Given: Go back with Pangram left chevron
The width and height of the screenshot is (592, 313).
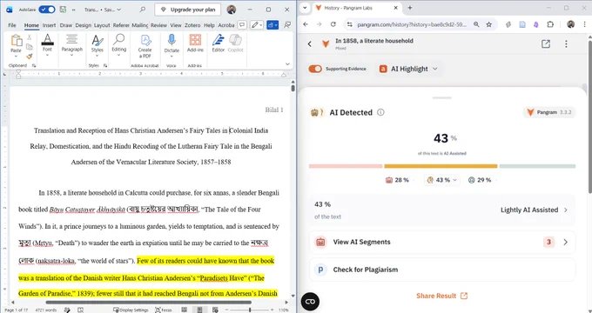Looking at the screenshot, I should 310,43.
